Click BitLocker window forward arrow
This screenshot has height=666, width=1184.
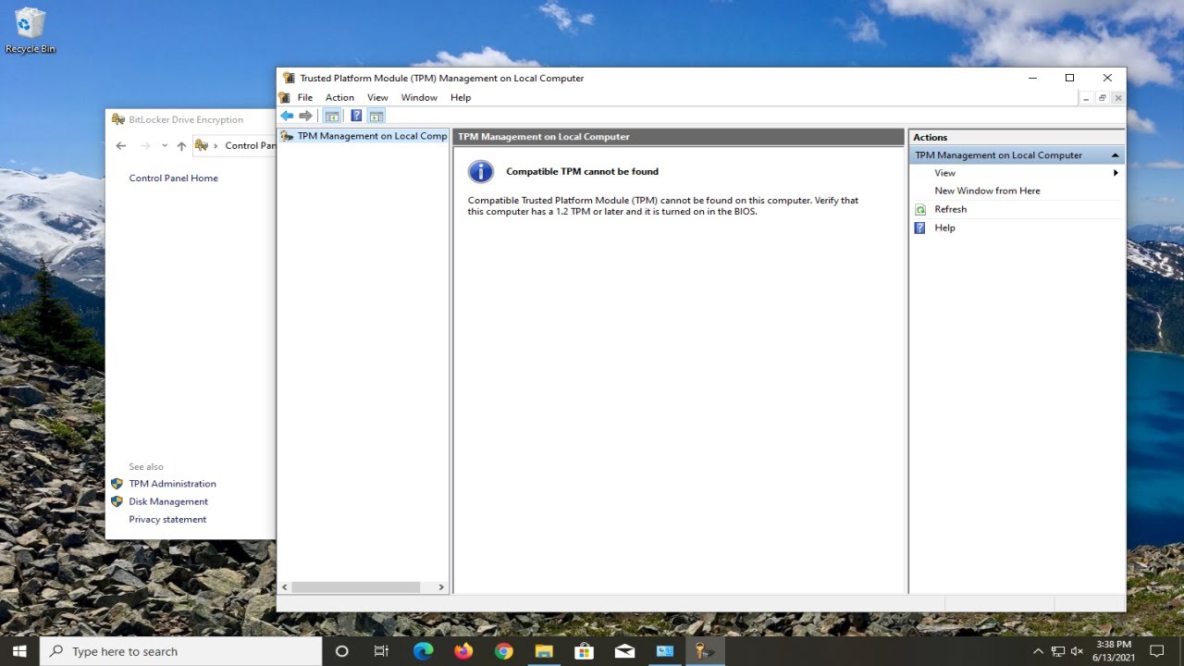coord(145,145)
